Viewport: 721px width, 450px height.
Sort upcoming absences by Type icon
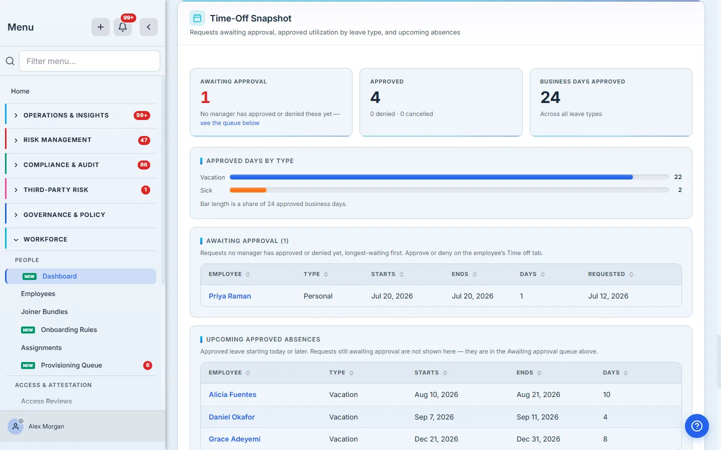(x=351, y=373)
